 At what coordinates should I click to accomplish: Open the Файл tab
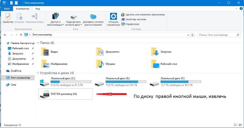[7, 9]
